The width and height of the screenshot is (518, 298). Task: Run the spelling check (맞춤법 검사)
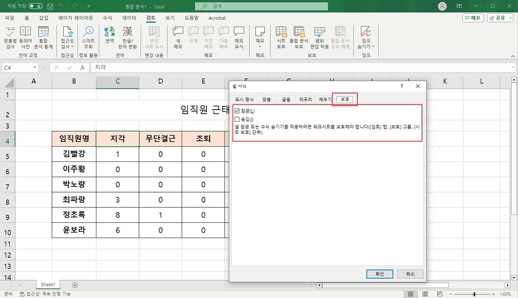click(10, 38)
